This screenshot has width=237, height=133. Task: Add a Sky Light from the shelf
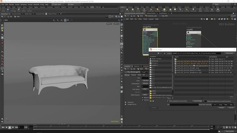[x=170, y=10]
